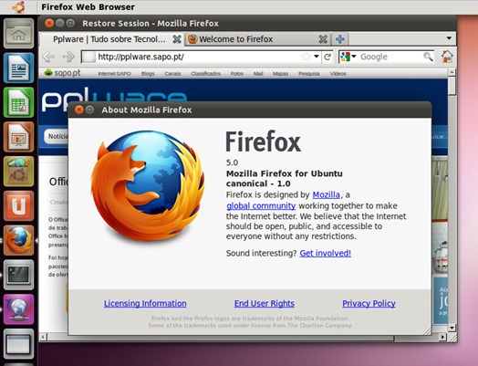Launch LibreOffice Calc from the launcher
478x366 pixels.
18,102
